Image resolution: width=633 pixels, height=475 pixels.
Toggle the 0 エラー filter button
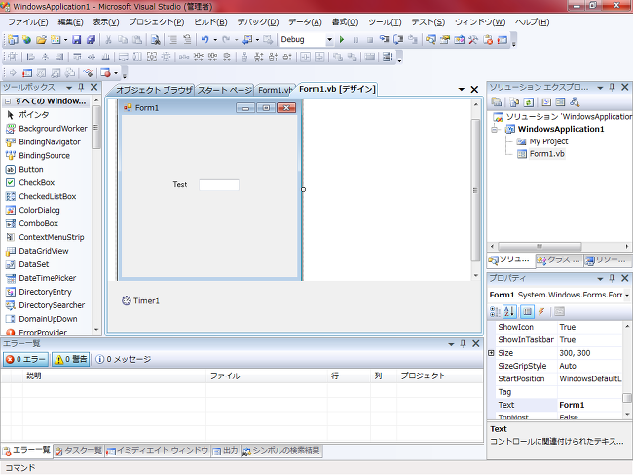click(x=26, y=359)
